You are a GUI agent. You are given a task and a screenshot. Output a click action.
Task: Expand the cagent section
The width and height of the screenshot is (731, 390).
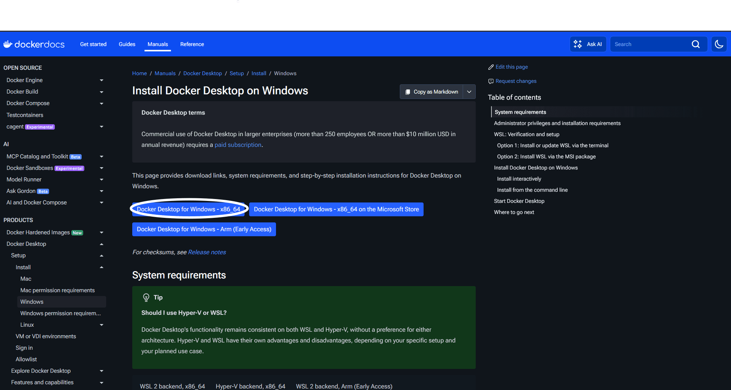(102, 127)
